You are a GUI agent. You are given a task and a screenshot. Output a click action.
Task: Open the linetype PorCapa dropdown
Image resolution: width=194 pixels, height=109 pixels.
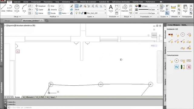(x=158, y=13)
